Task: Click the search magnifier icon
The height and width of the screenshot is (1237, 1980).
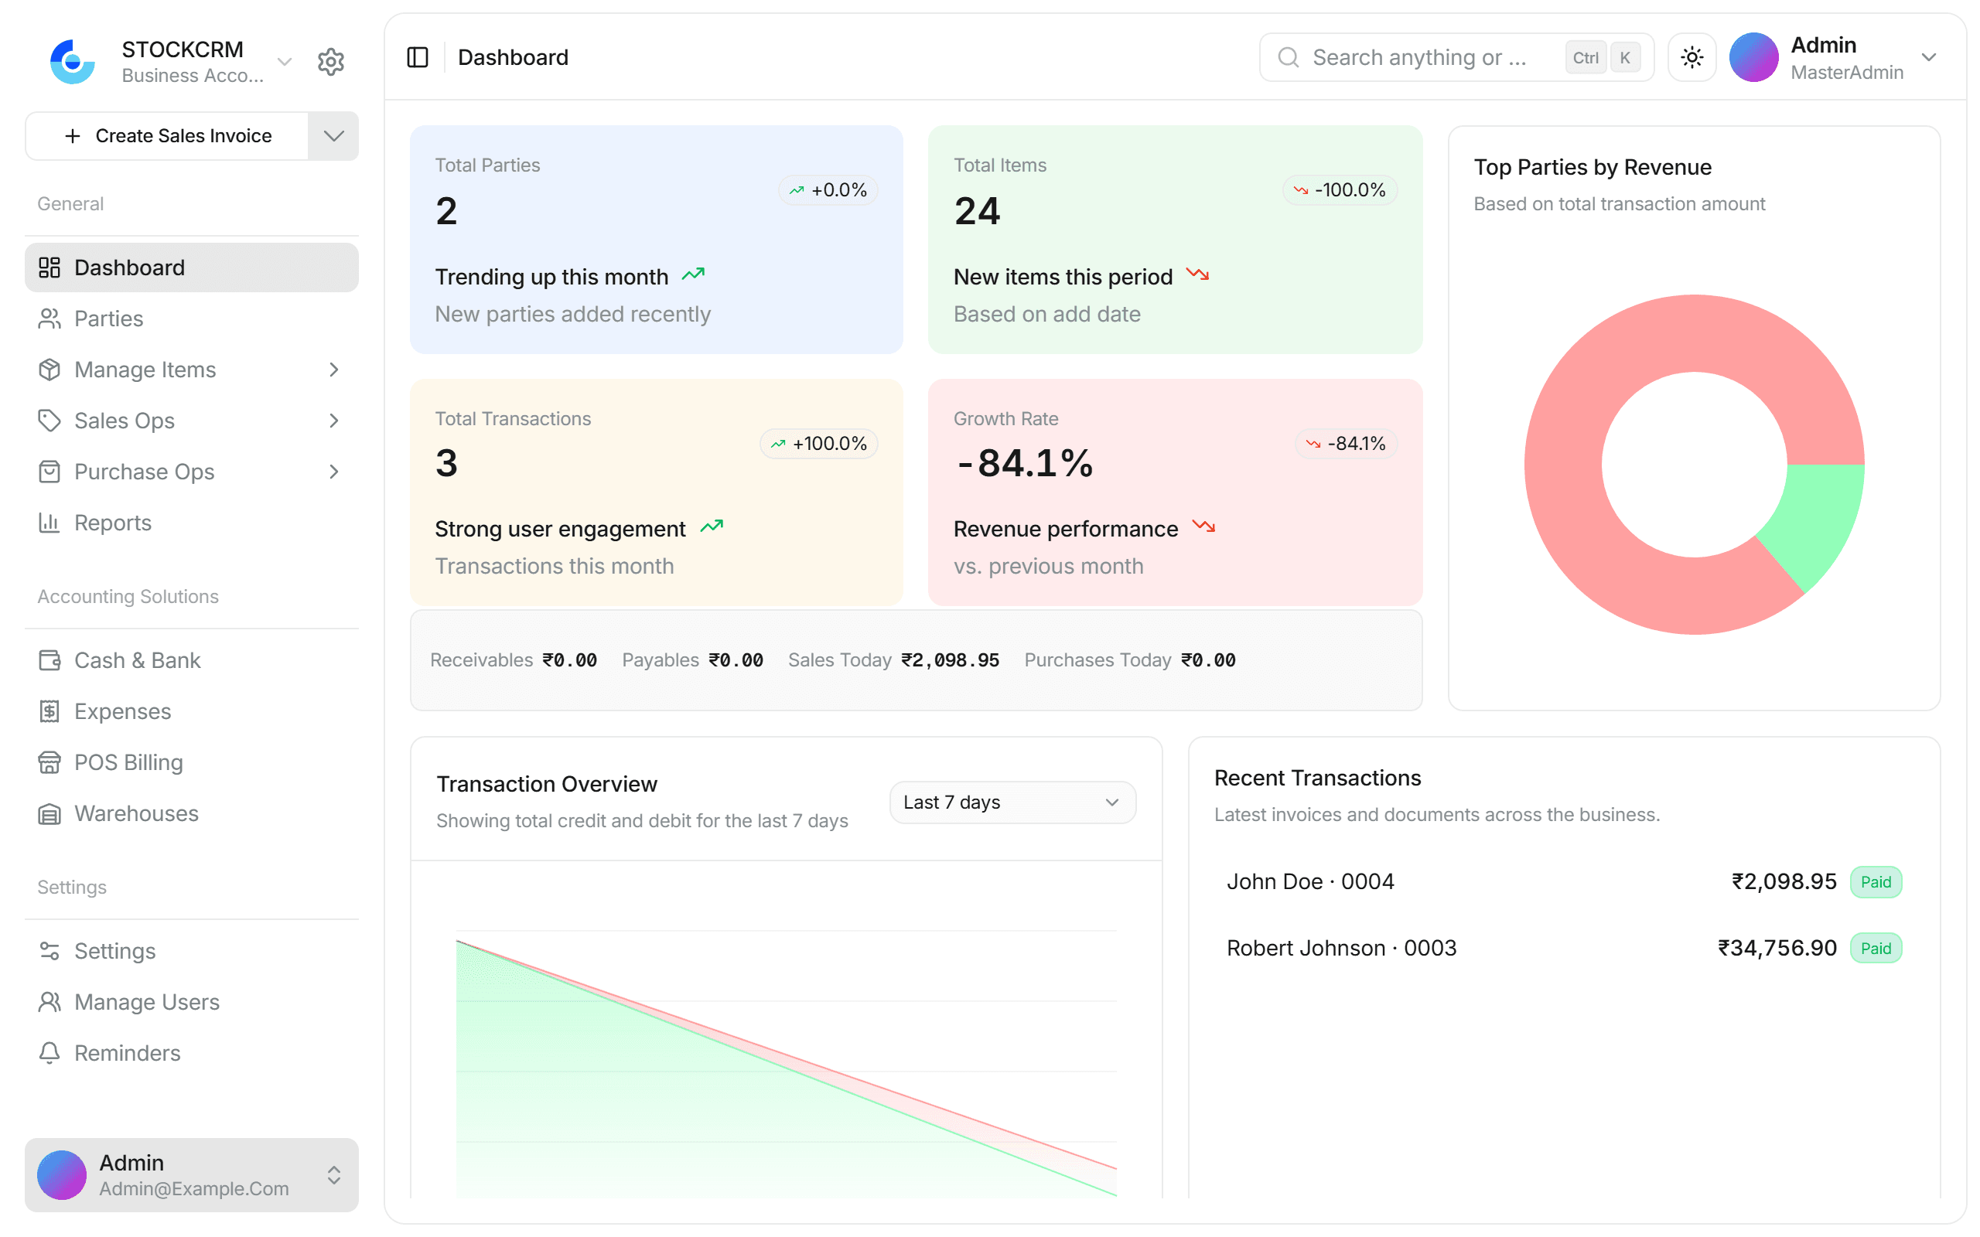Action: [x=1288, y=57]
